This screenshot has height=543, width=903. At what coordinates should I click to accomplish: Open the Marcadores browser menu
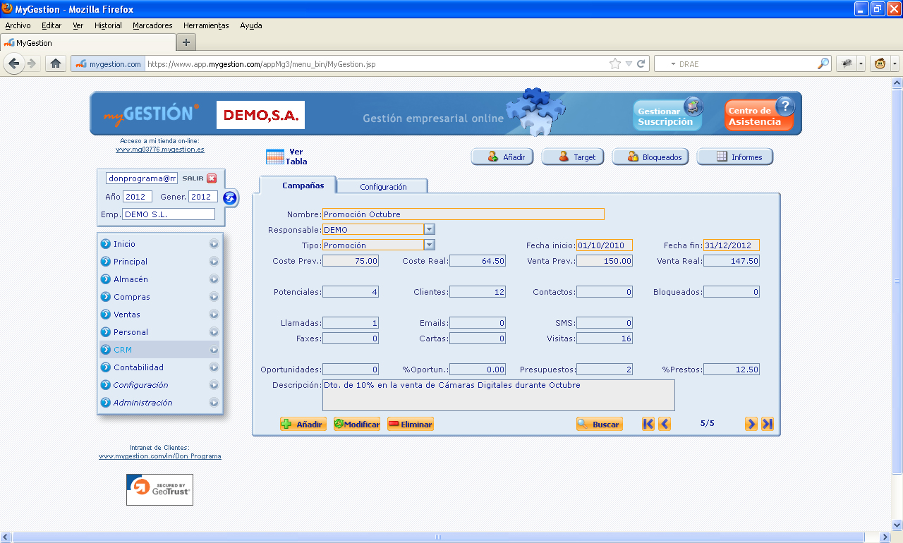[152, 25]
